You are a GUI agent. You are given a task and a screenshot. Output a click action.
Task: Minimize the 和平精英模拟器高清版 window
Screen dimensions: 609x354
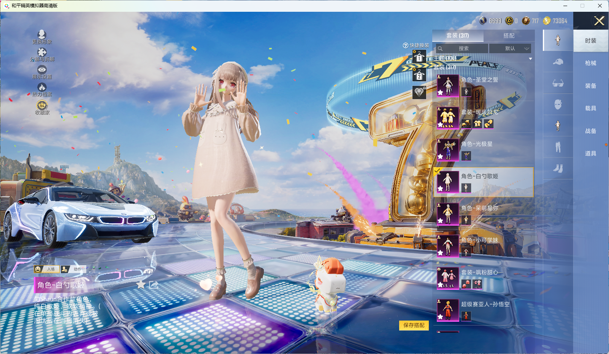tap(565, 6)
